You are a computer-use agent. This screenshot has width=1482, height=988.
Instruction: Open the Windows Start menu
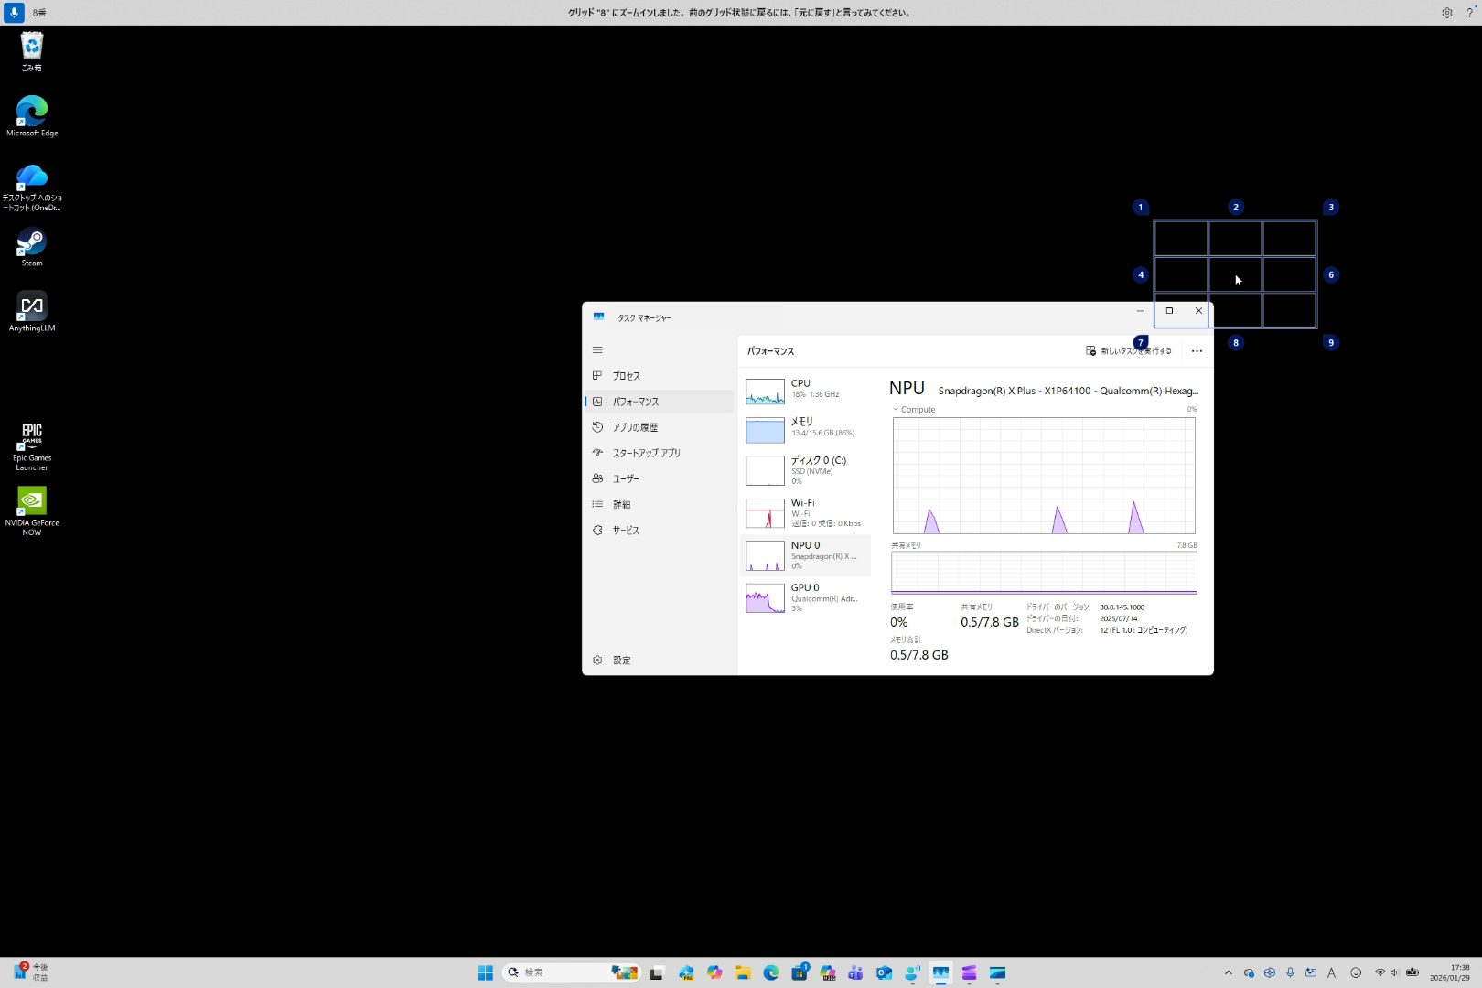[x=485, y=972]
